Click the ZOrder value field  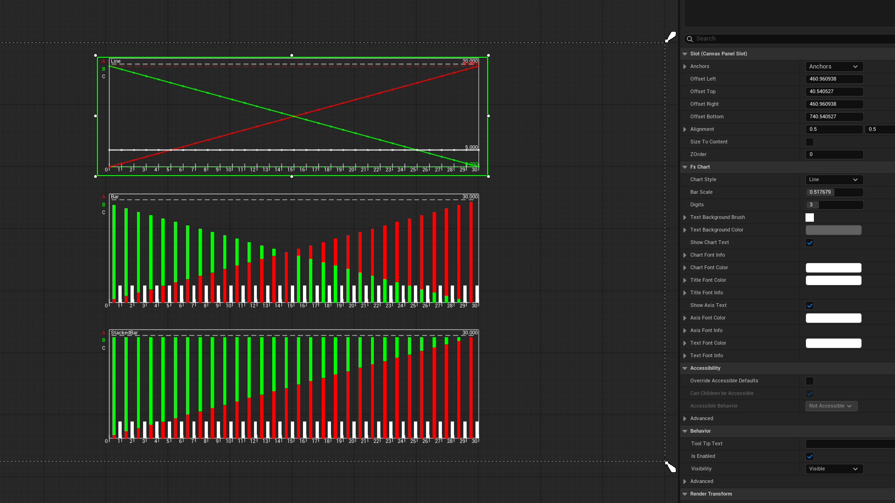tap(834, 155)
